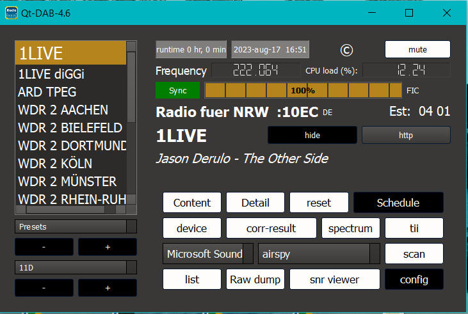Image resolution: width=468 pixels, height=314 pixels.
Task: Click plus below 11D for next channel
Action: tap(108, 288)
